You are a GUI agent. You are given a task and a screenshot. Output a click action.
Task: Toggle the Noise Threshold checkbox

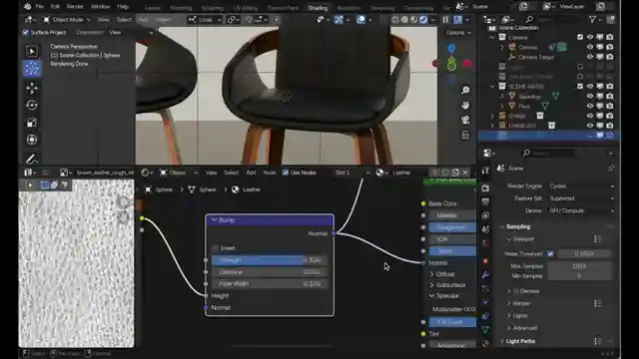click(550, 253)
